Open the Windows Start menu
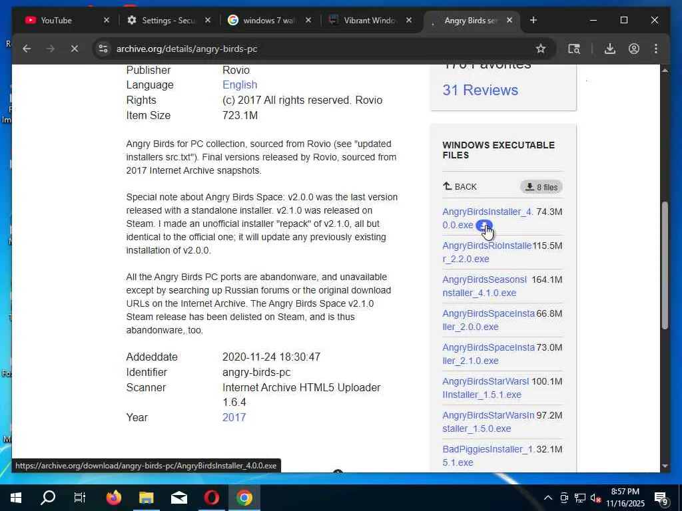 16,498
